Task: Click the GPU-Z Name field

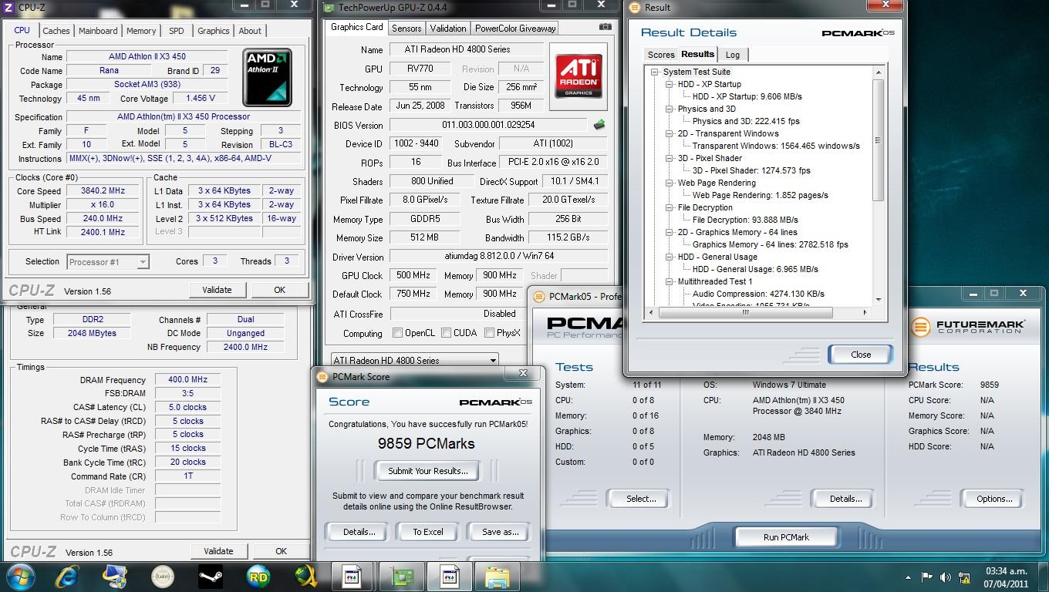Action: point(466,49)
